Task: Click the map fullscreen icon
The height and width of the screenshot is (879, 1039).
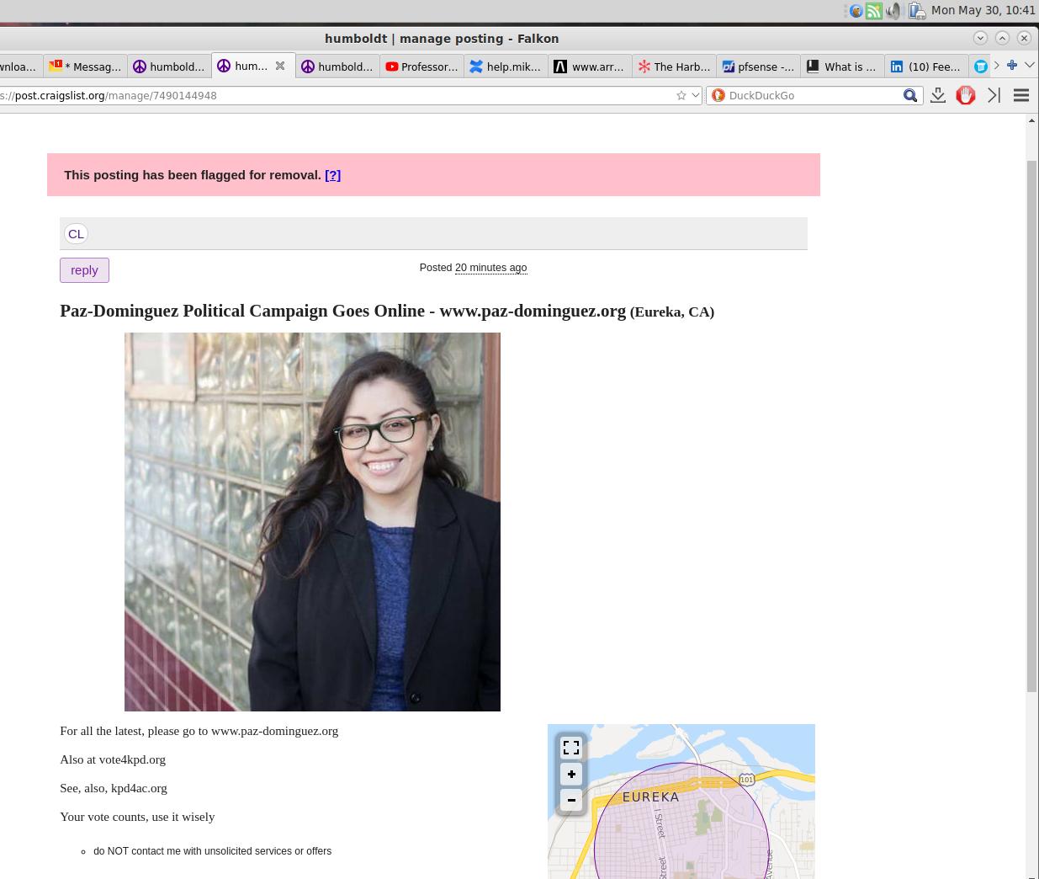Action: (571, 748)
